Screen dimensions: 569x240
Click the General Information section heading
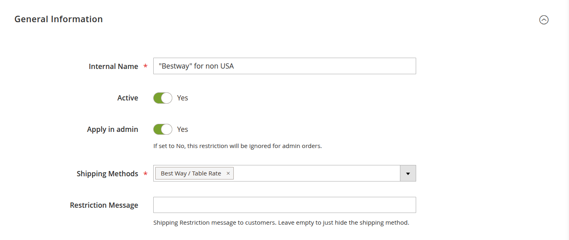59,19
